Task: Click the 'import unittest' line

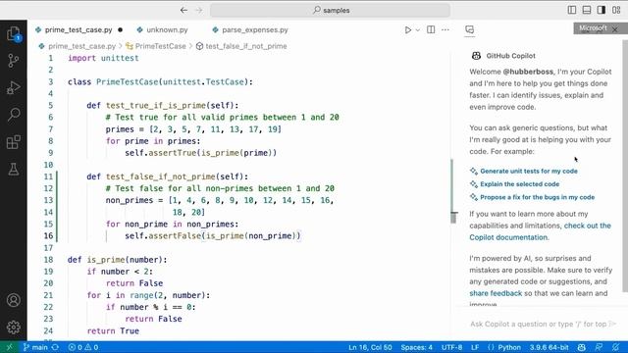Action: pos(103,58)
